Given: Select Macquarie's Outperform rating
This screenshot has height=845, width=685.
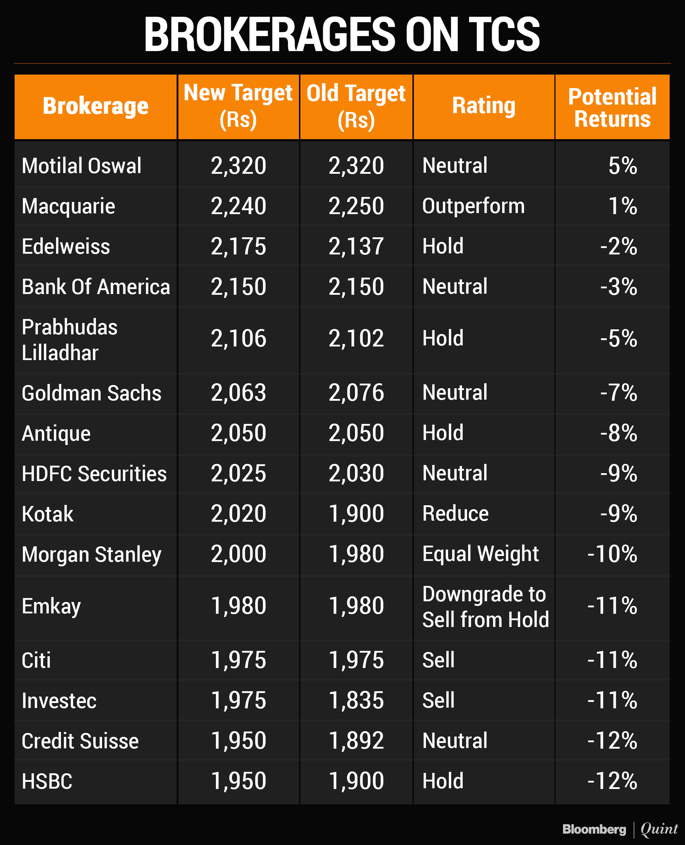Looking at the screenshot, I should [473, 206].
